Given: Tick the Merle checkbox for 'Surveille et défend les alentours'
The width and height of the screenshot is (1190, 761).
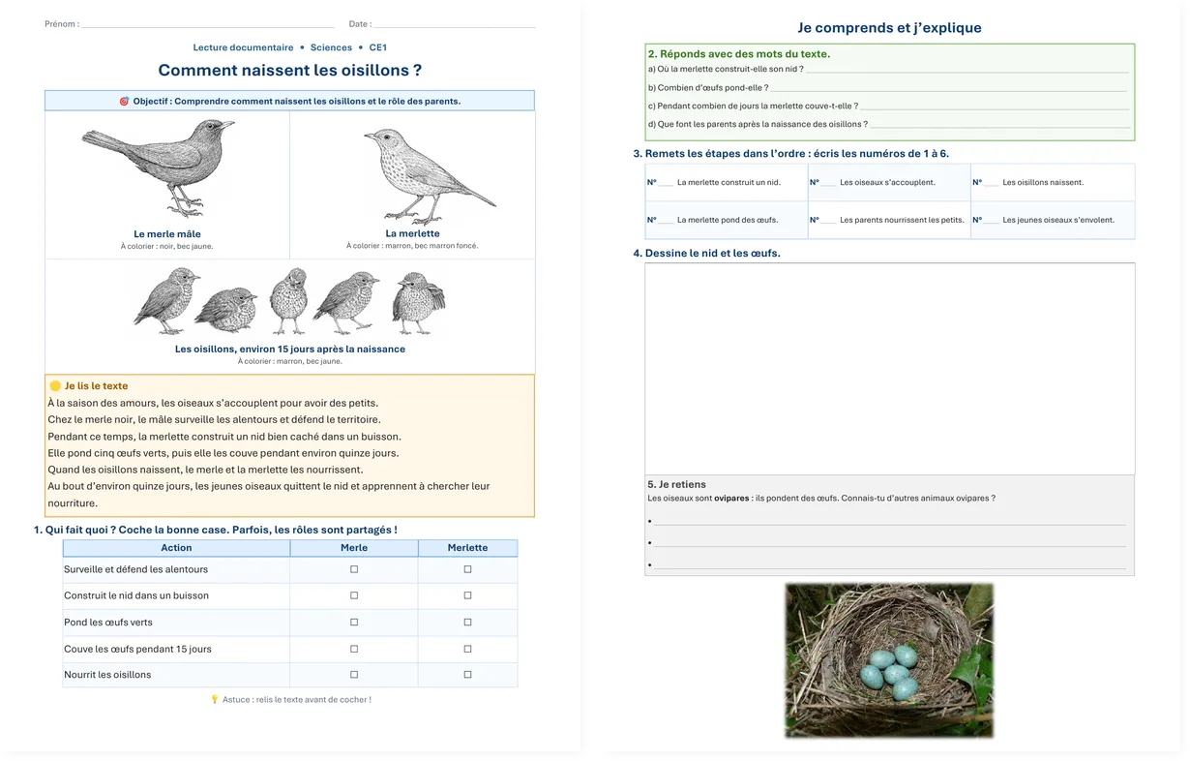Looking at the screenshot, I should point(354,569).
